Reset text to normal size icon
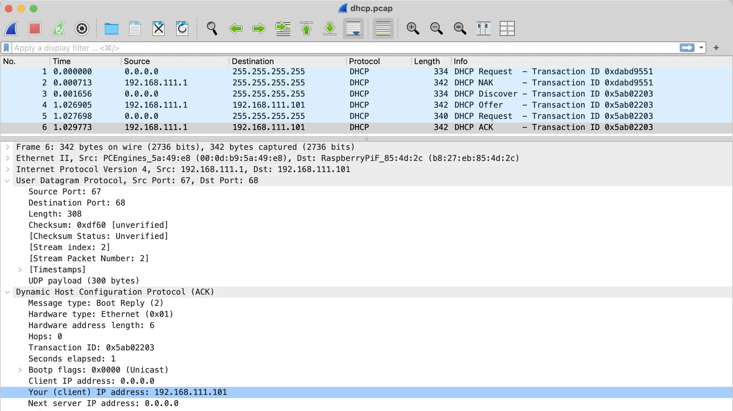 [460, 29]
